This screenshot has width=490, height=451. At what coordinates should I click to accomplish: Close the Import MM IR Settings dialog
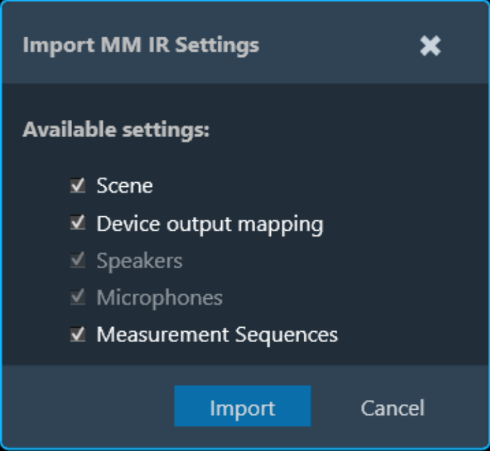point(430,46)
